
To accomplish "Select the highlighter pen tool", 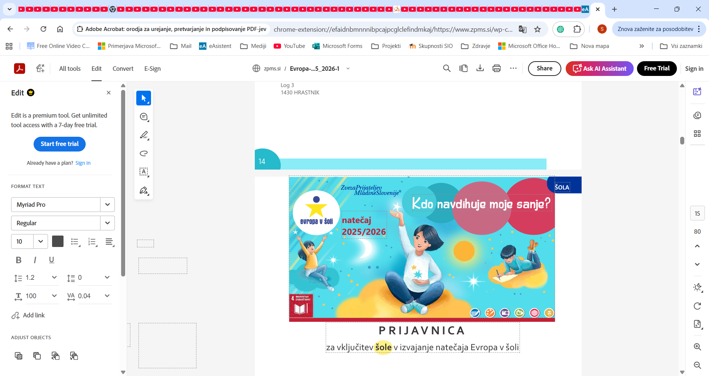I will pyautogui.click(x=144, y=135).
